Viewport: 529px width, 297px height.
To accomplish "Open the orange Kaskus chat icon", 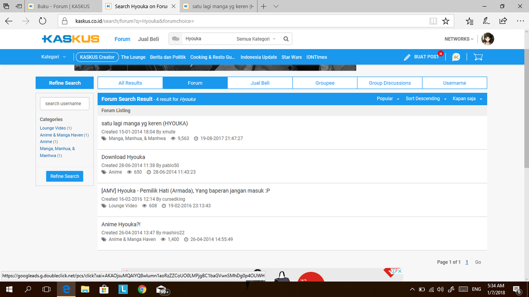I will [456, 57].
